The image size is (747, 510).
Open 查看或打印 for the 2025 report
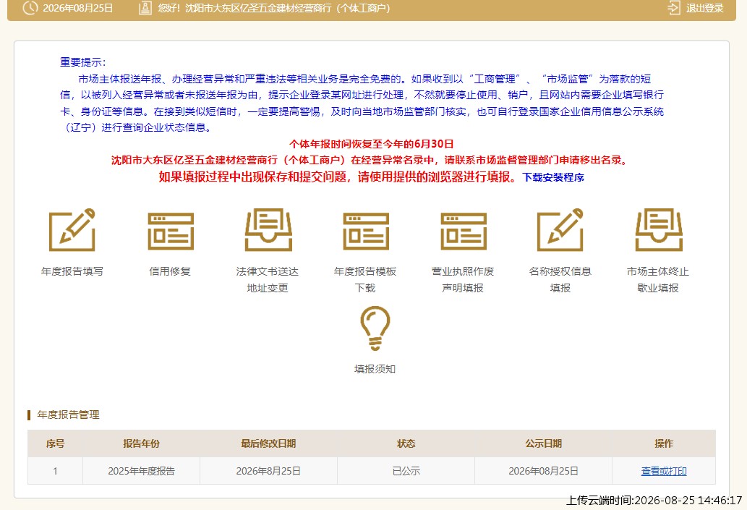tap(664, 471)
